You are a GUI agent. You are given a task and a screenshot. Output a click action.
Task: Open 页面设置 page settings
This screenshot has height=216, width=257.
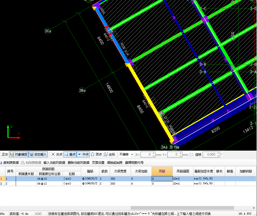98,162
